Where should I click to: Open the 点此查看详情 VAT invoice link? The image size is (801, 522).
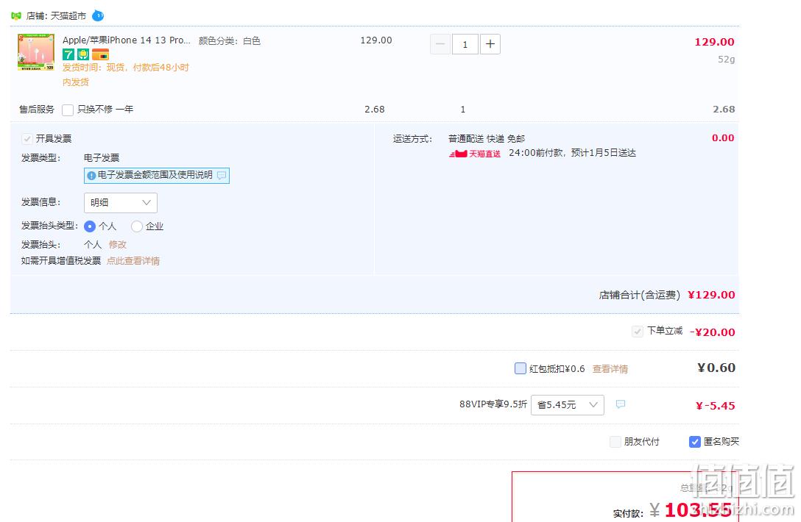pos(133,261)
